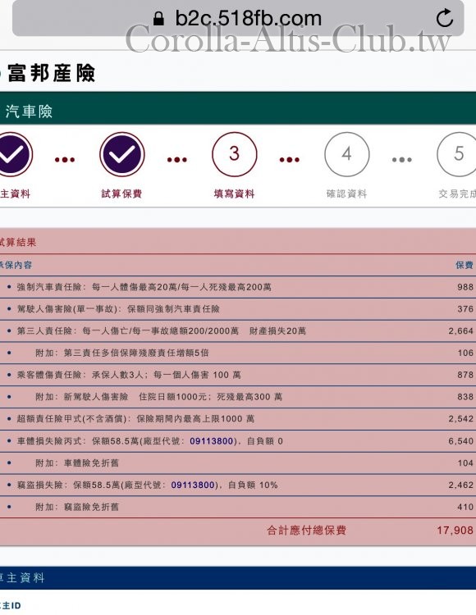Tap the 試算保費 step label
Viewport: 476px width, 615px height.
(x=121, y=194)
